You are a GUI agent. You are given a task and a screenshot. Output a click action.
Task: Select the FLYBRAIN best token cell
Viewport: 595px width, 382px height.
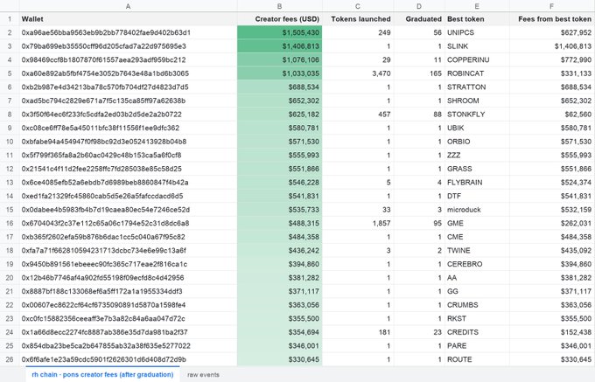477,183
